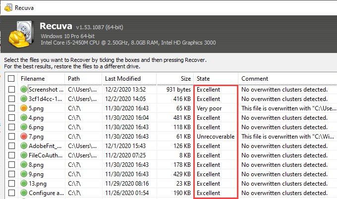Sort files by the Filename column header
This screenshot has height=199, width=337.
pos(33,79)
